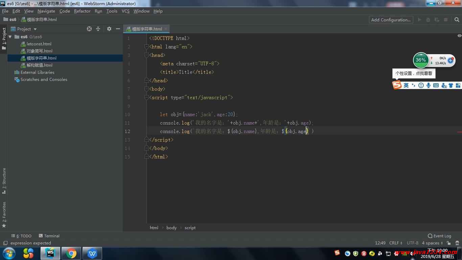Click the Sogou skin shirt icon
This screenshot has width=462, height=260.
451,85
